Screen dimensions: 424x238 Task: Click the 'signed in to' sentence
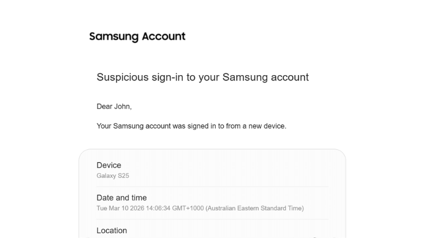point(191,126)
